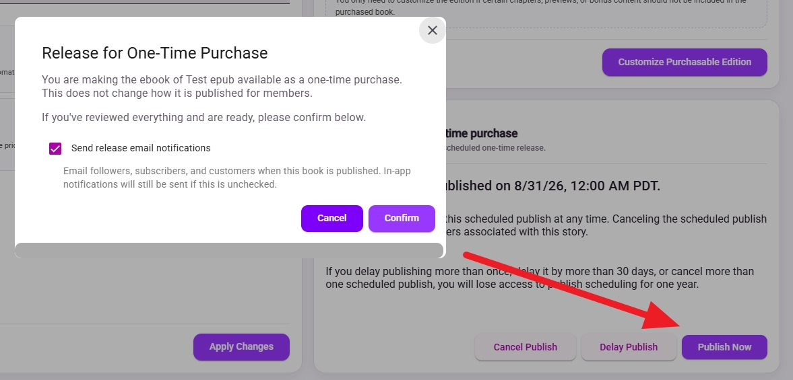The height and width of the screenshot is (380, 793).
Task: Click the 'time purchase' section heading
Action: 482,133
